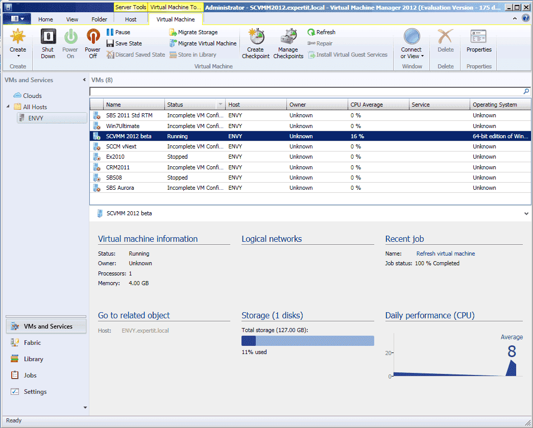Click the Delete icon in ribbon
The width and height of the screenshot is (533, 428).
click(446, 36)
